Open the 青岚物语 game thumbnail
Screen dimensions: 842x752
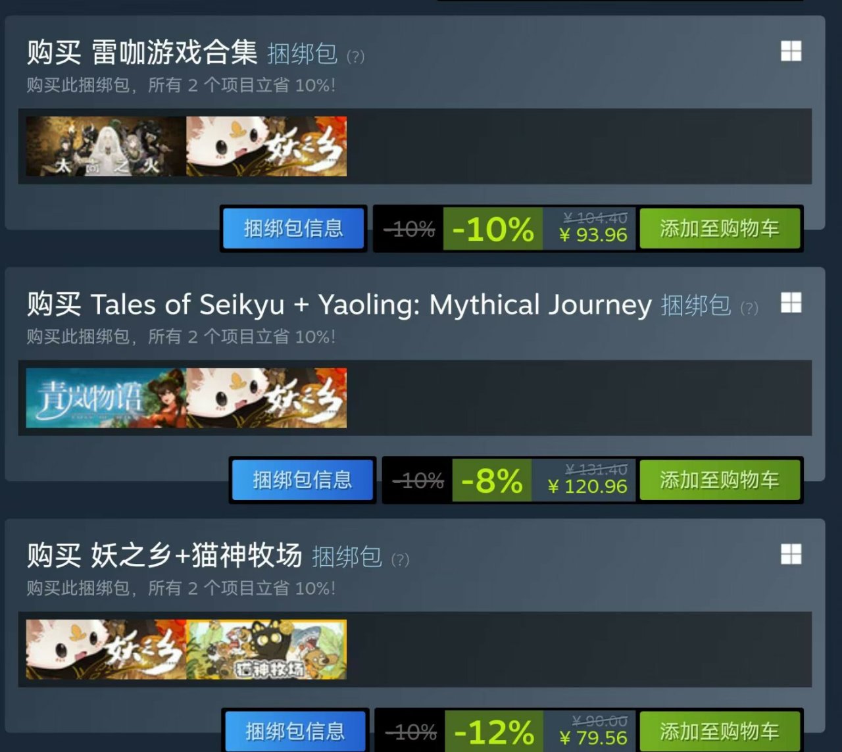(106, 398)
